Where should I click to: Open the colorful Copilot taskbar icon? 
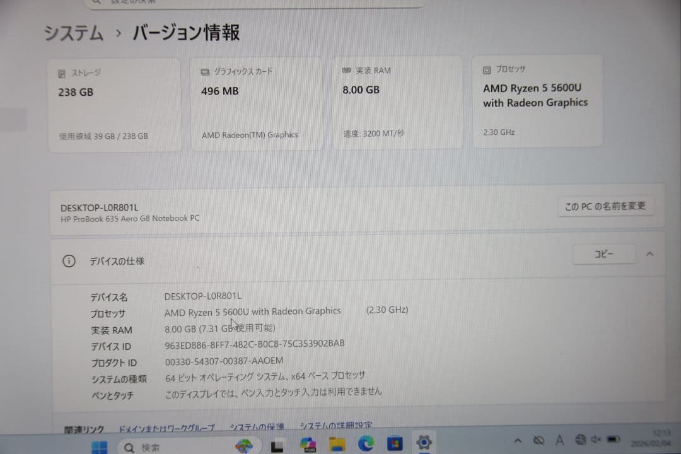point(244,446)
